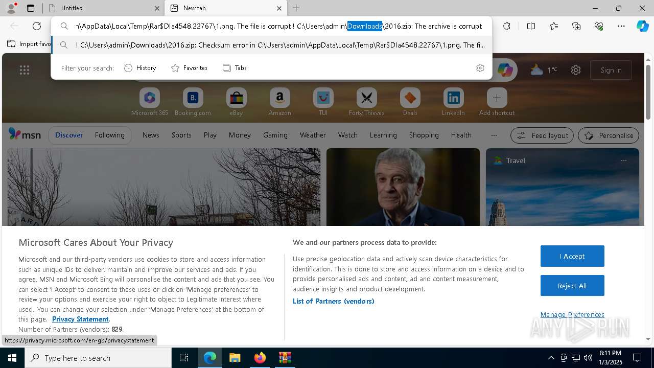Open the Forty Thieves shortcut
The width and height of the screenshot is (654, 368).
(366, 102)
